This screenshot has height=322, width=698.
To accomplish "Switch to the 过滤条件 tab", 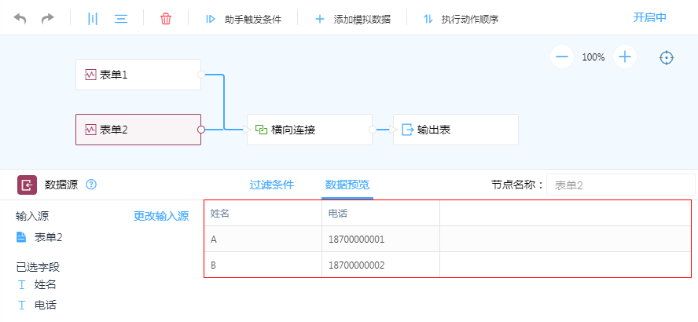I will [272, 185].
